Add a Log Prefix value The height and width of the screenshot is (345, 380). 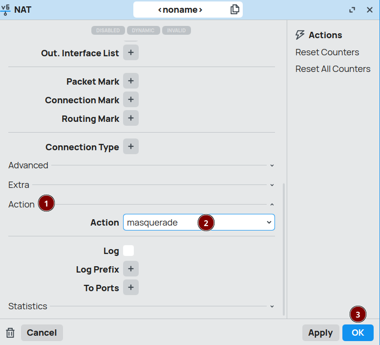coord(130,269)
